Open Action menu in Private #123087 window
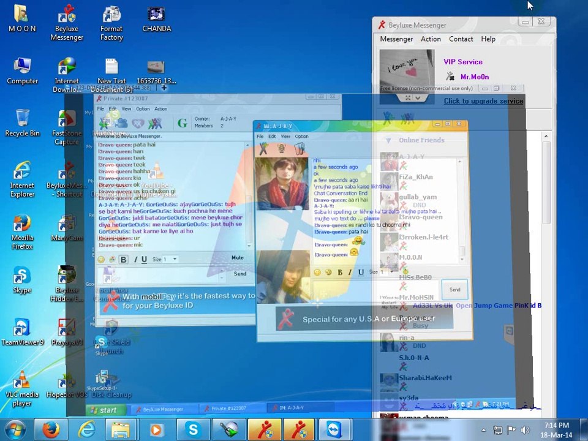Viewport: 588px width, 441px height. point(161,109)
